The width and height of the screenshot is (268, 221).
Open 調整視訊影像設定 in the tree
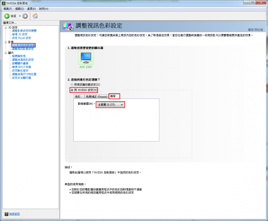[23, 49]
